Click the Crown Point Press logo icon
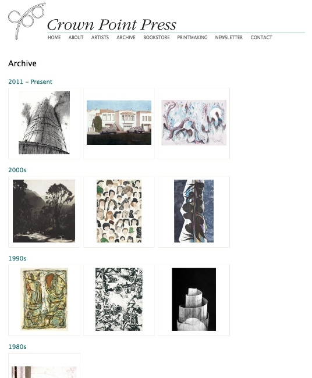Viewport: 312px width, 378px height. click(27, 21)
